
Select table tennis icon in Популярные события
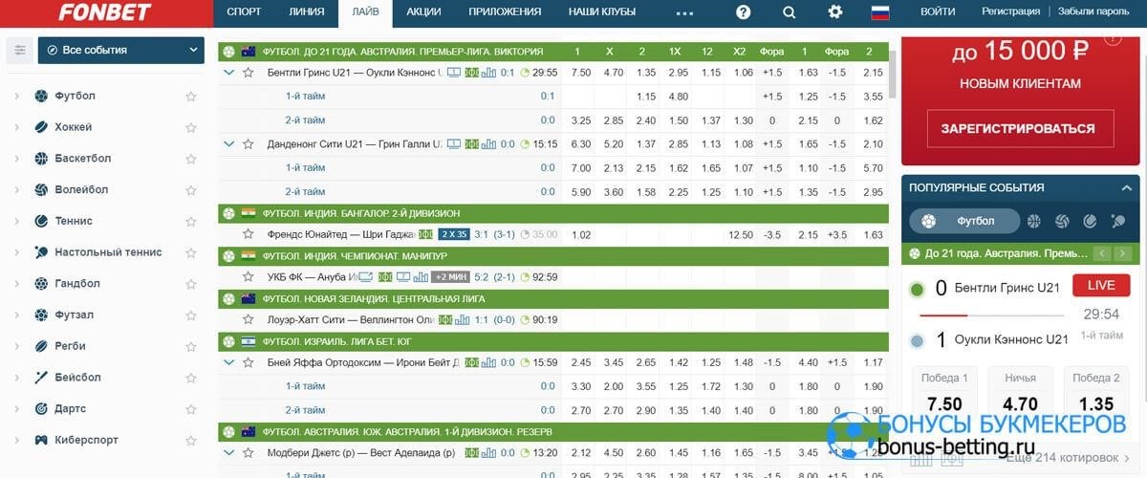pos(1118,221)
